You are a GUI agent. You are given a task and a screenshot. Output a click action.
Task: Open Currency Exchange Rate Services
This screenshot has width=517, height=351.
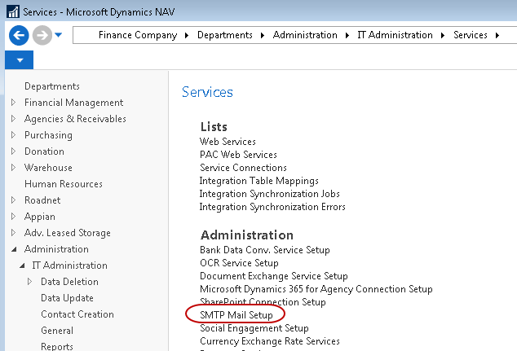click(x=269, y=341)
